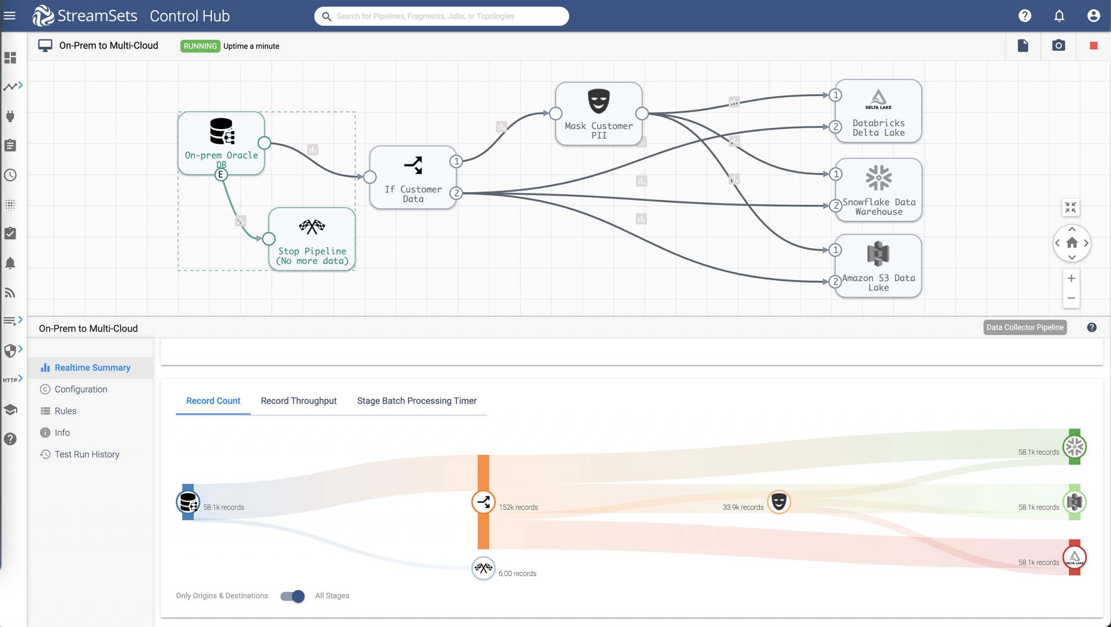Screen dimensions: 1111x627
Task: Click the RUNNING status badge
Action: tap(200, 46)
